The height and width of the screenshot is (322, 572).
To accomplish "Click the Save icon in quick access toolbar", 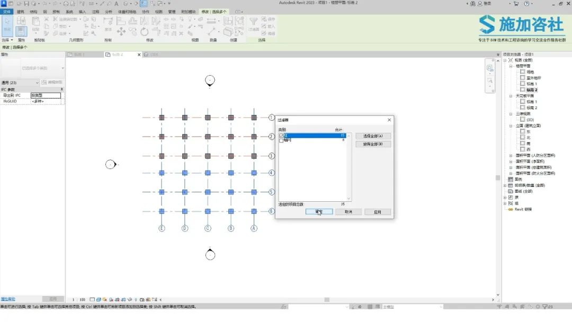I will click(26, 4).
